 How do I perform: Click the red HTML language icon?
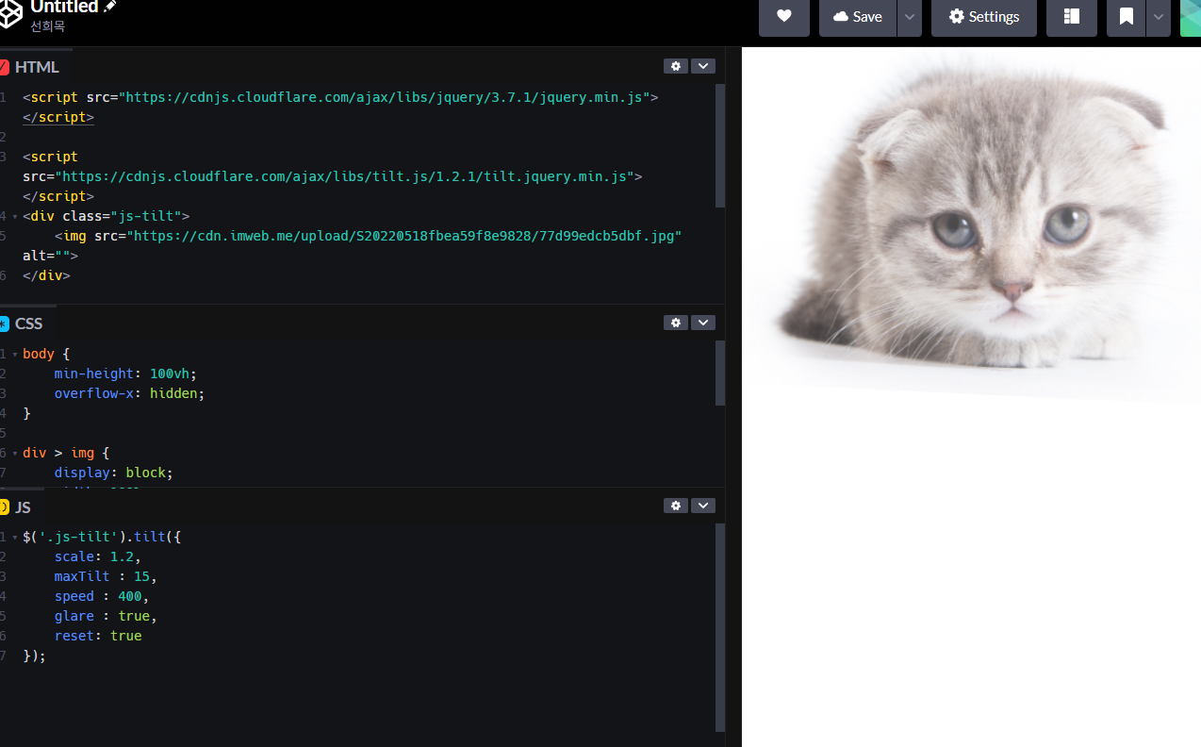4,67
